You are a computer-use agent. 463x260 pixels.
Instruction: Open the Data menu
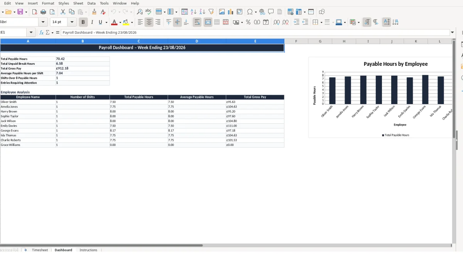click(91, 3)
